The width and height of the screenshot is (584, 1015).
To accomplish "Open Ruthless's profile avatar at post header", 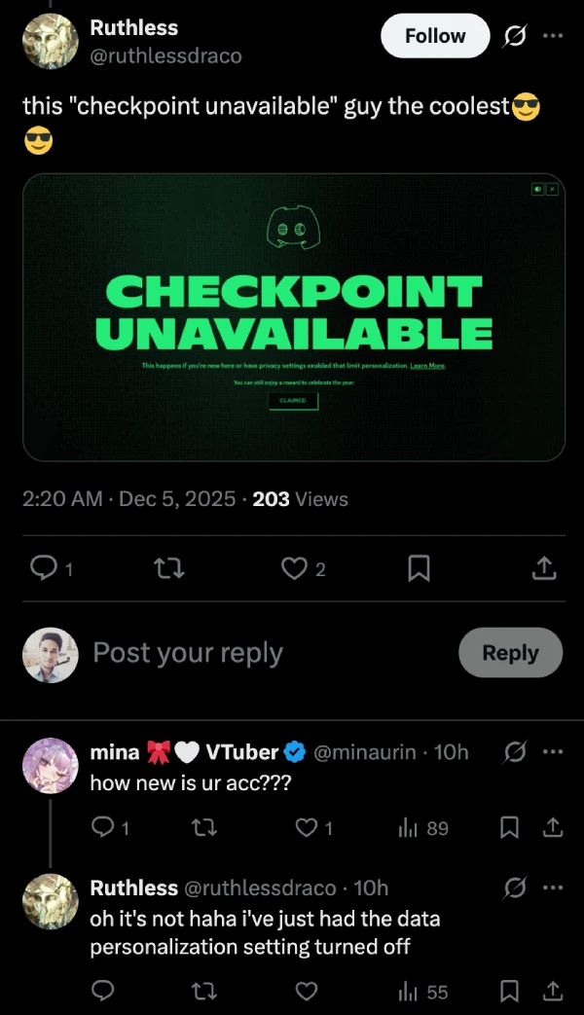I will pyautogui.click(x=51, y=42).
